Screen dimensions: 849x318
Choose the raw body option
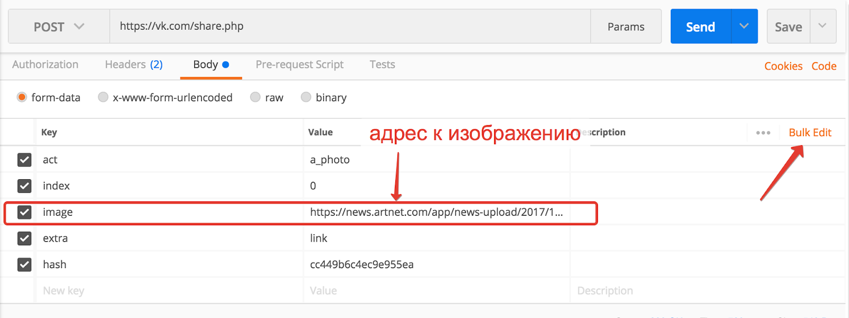point(255,97)
